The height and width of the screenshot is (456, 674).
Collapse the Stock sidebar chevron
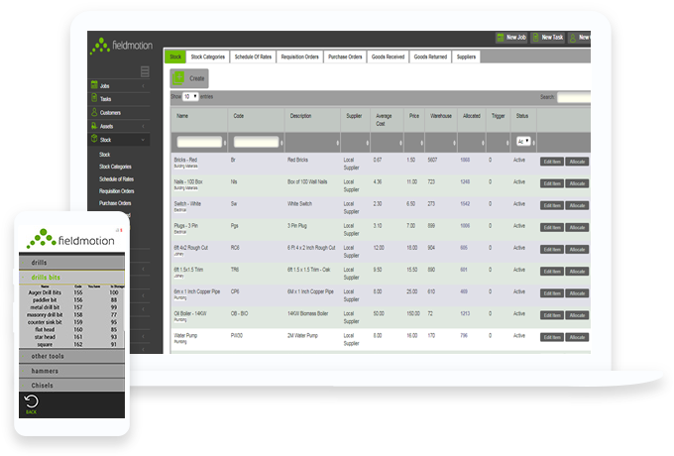(x=143, y=140)
